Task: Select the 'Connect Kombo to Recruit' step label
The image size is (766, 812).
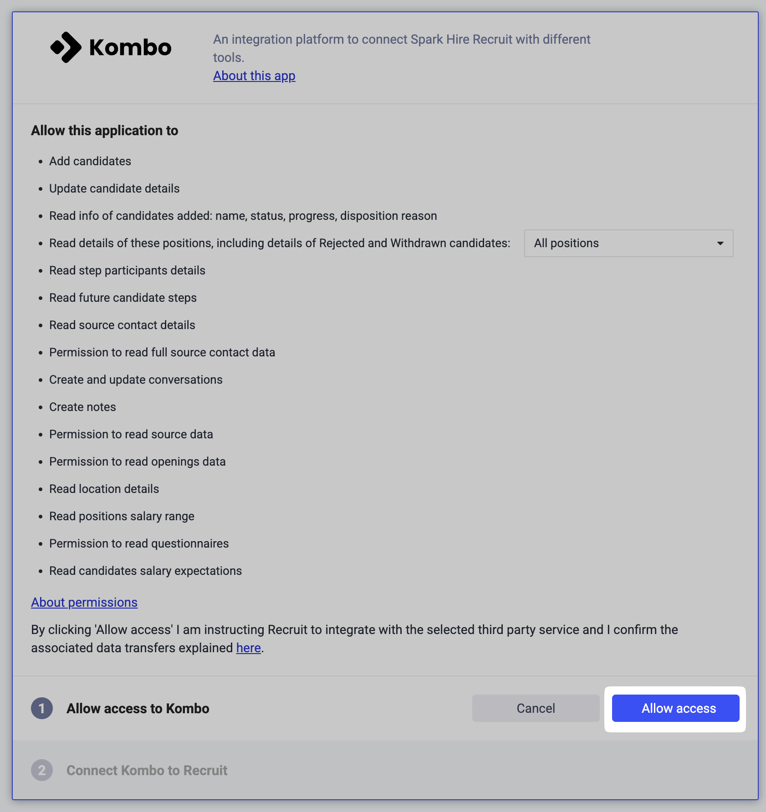Action: click(x=147, y=770)
